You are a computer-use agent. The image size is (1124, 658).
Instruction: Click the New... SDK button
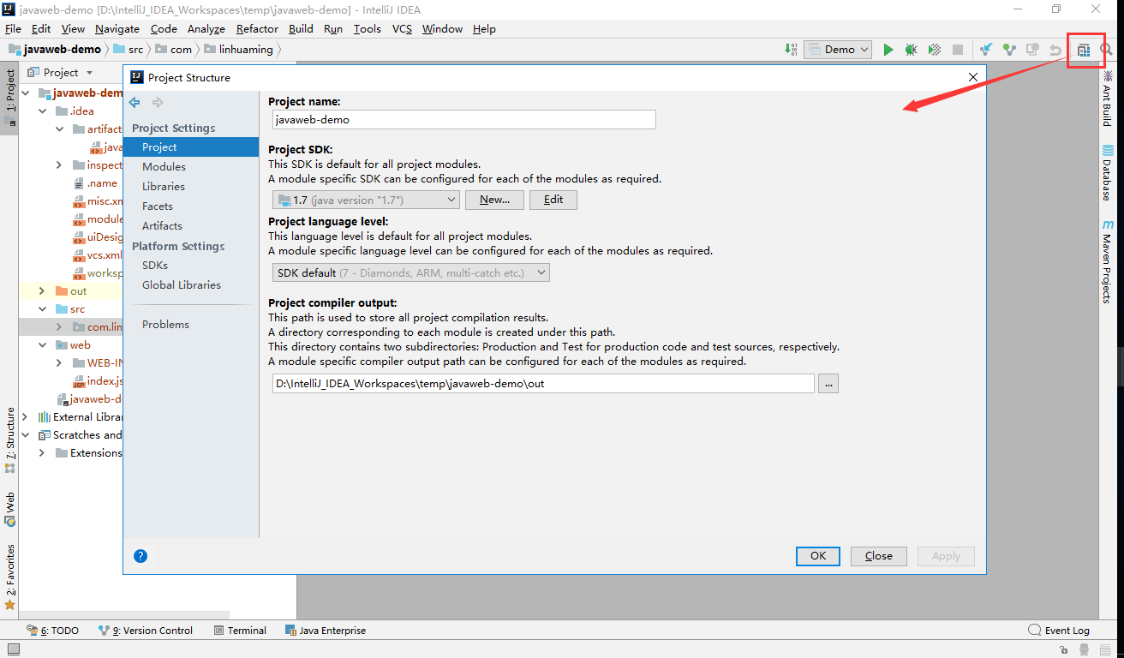point(494,200)
